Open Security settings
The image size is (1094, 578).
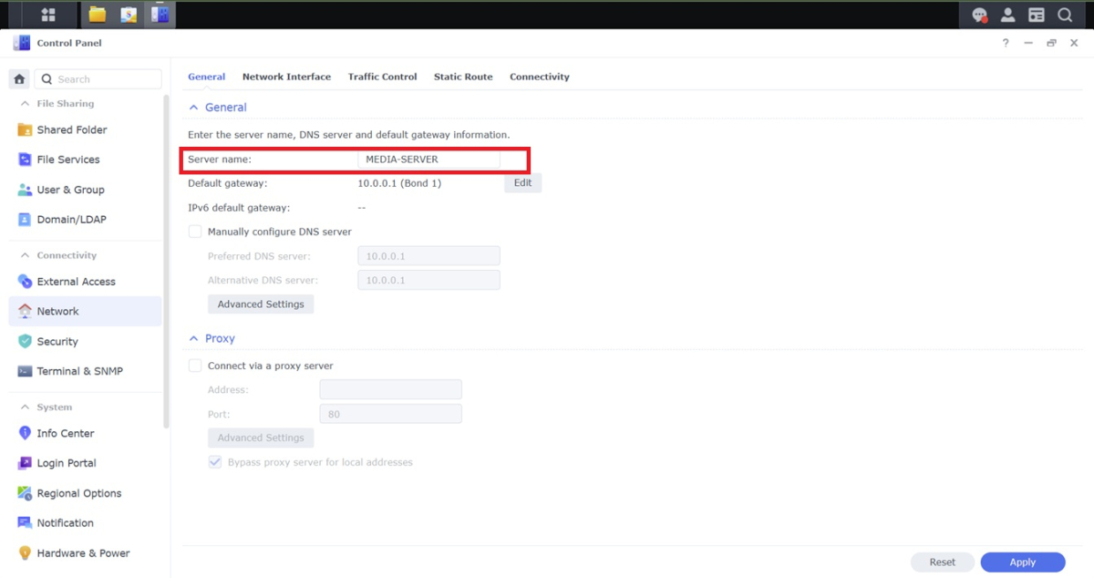pos(85,341)
